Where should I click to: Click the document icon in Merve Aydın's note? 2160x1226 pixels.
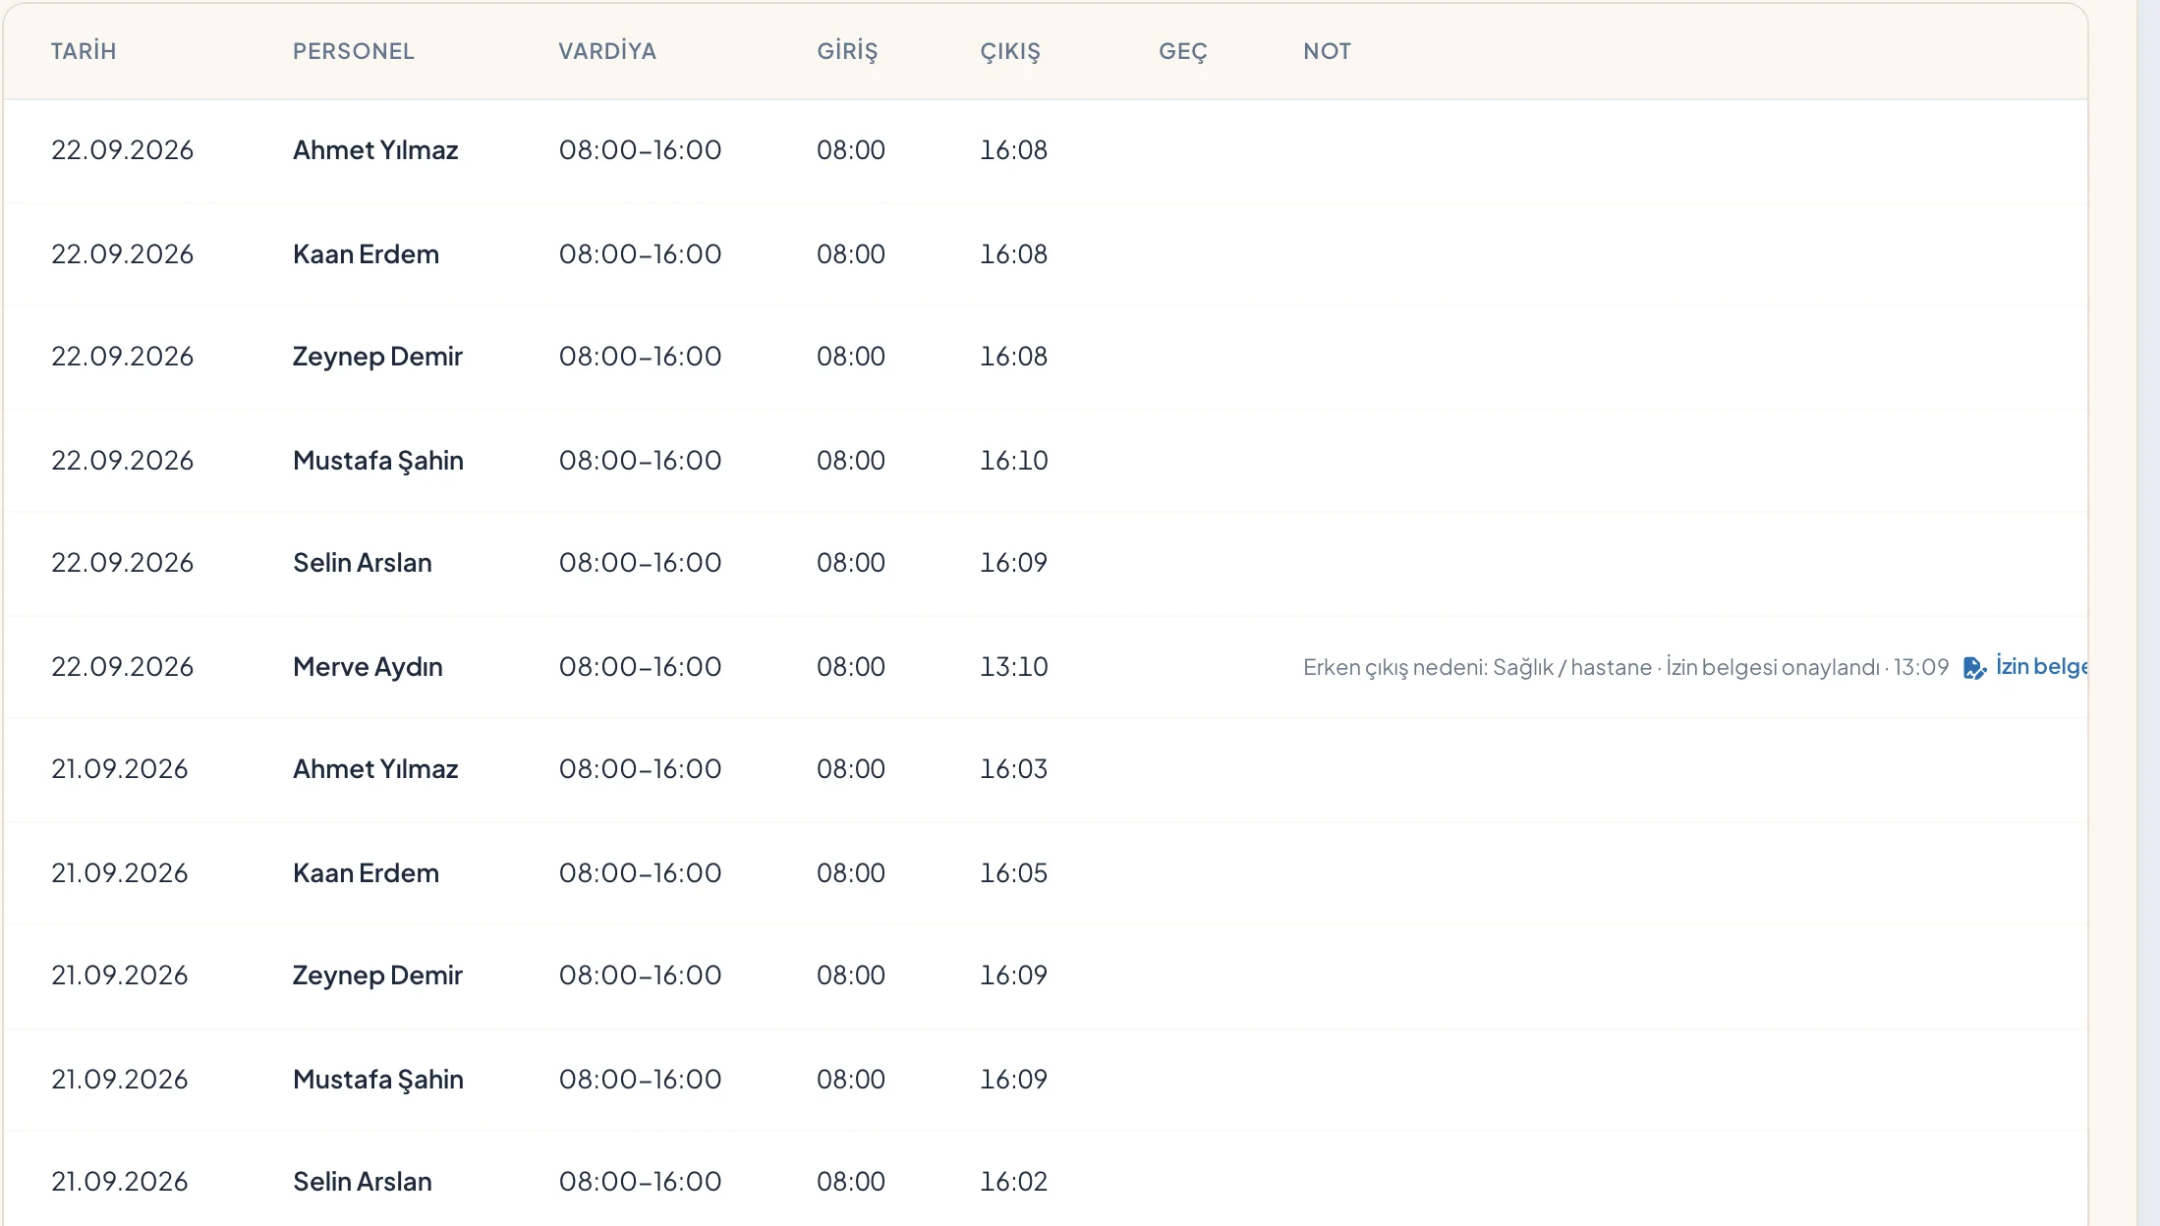click(x=1974, y=668)
